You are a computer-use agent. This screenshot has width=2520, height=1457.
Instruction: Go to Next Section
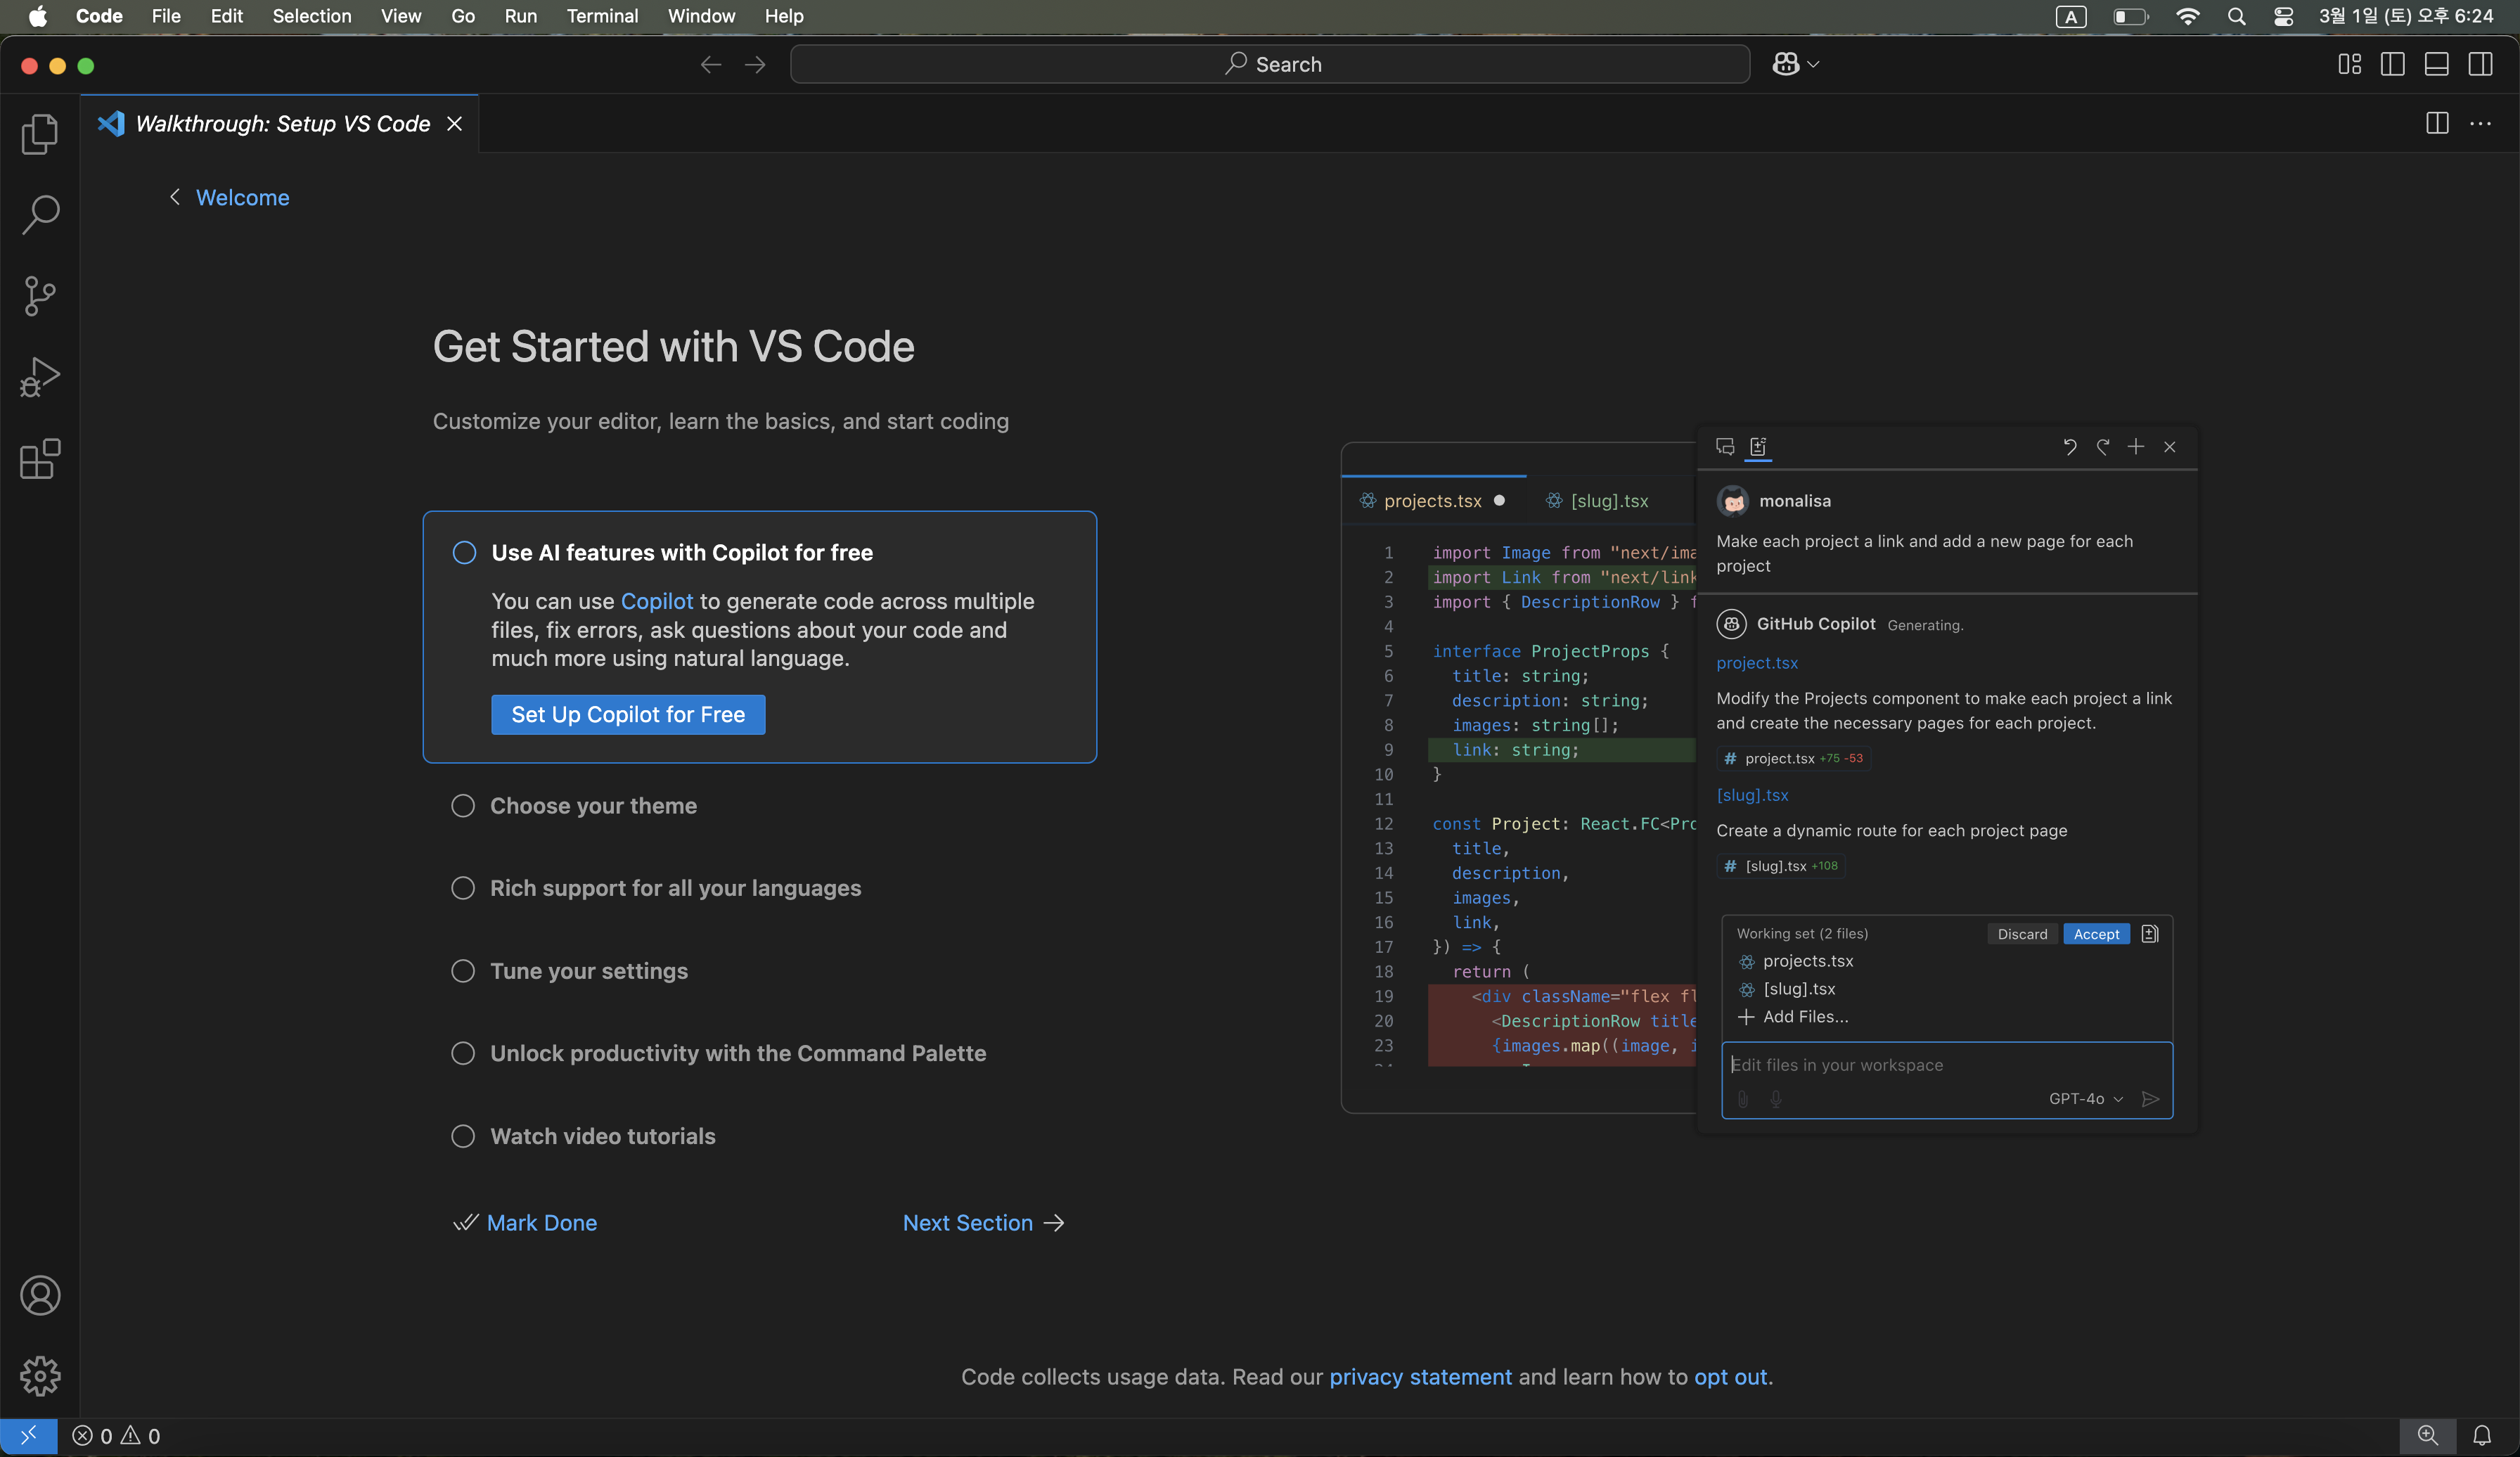point(983,1222)
